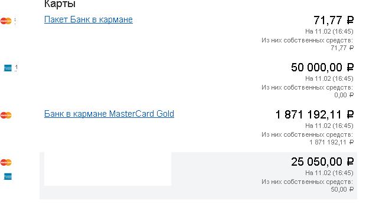The width and height of the screenshot is (379, 214).
Task: Click the 50 000,00 ₽ balance
Action: click(x=322, y=67)
